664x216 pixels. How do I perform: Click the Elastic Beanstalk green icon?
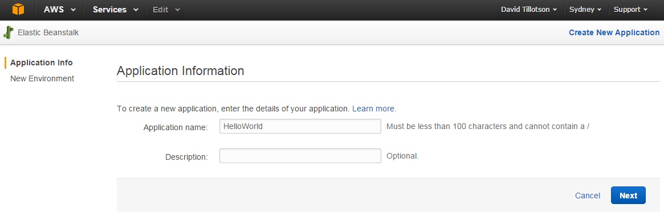9,32
